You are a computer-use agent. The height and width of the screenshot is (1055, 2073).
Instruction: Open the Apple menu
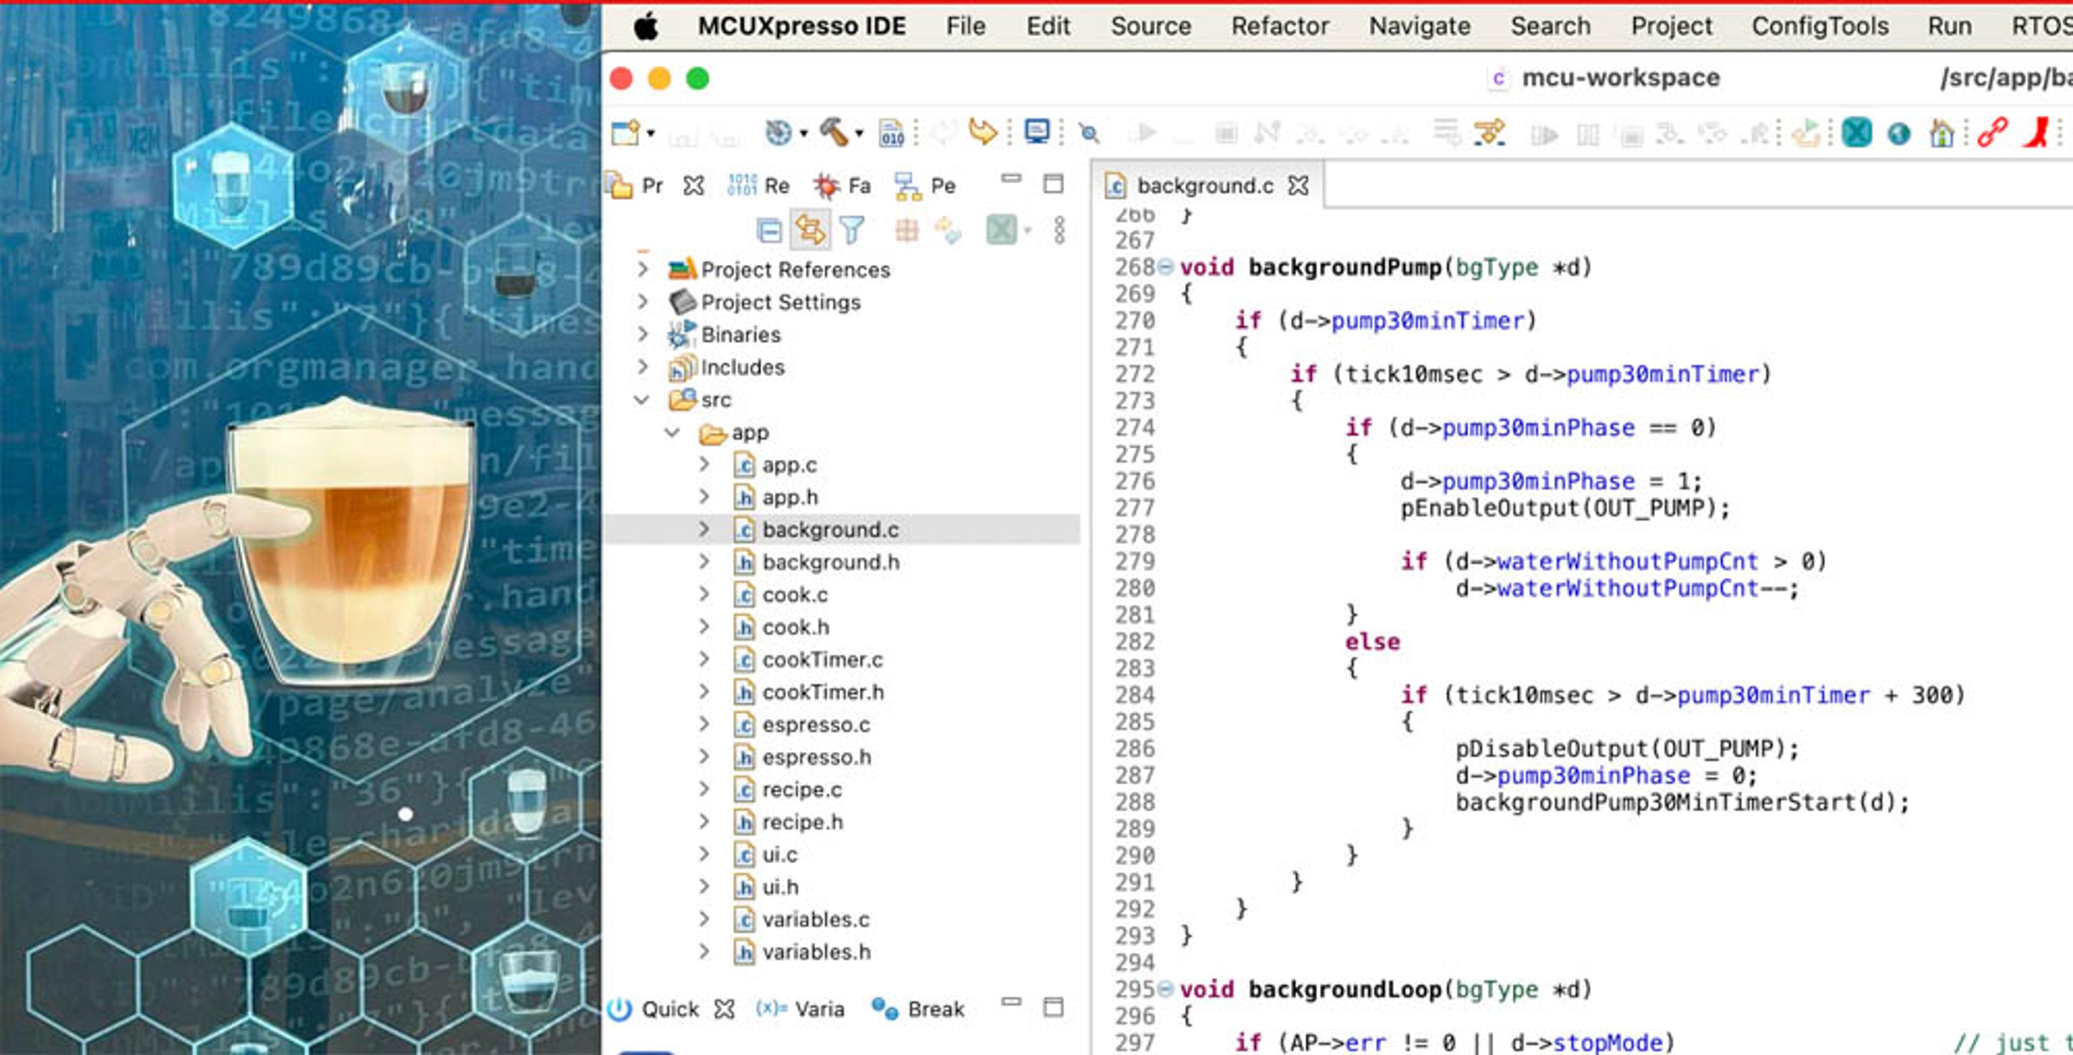click(646, 26)
